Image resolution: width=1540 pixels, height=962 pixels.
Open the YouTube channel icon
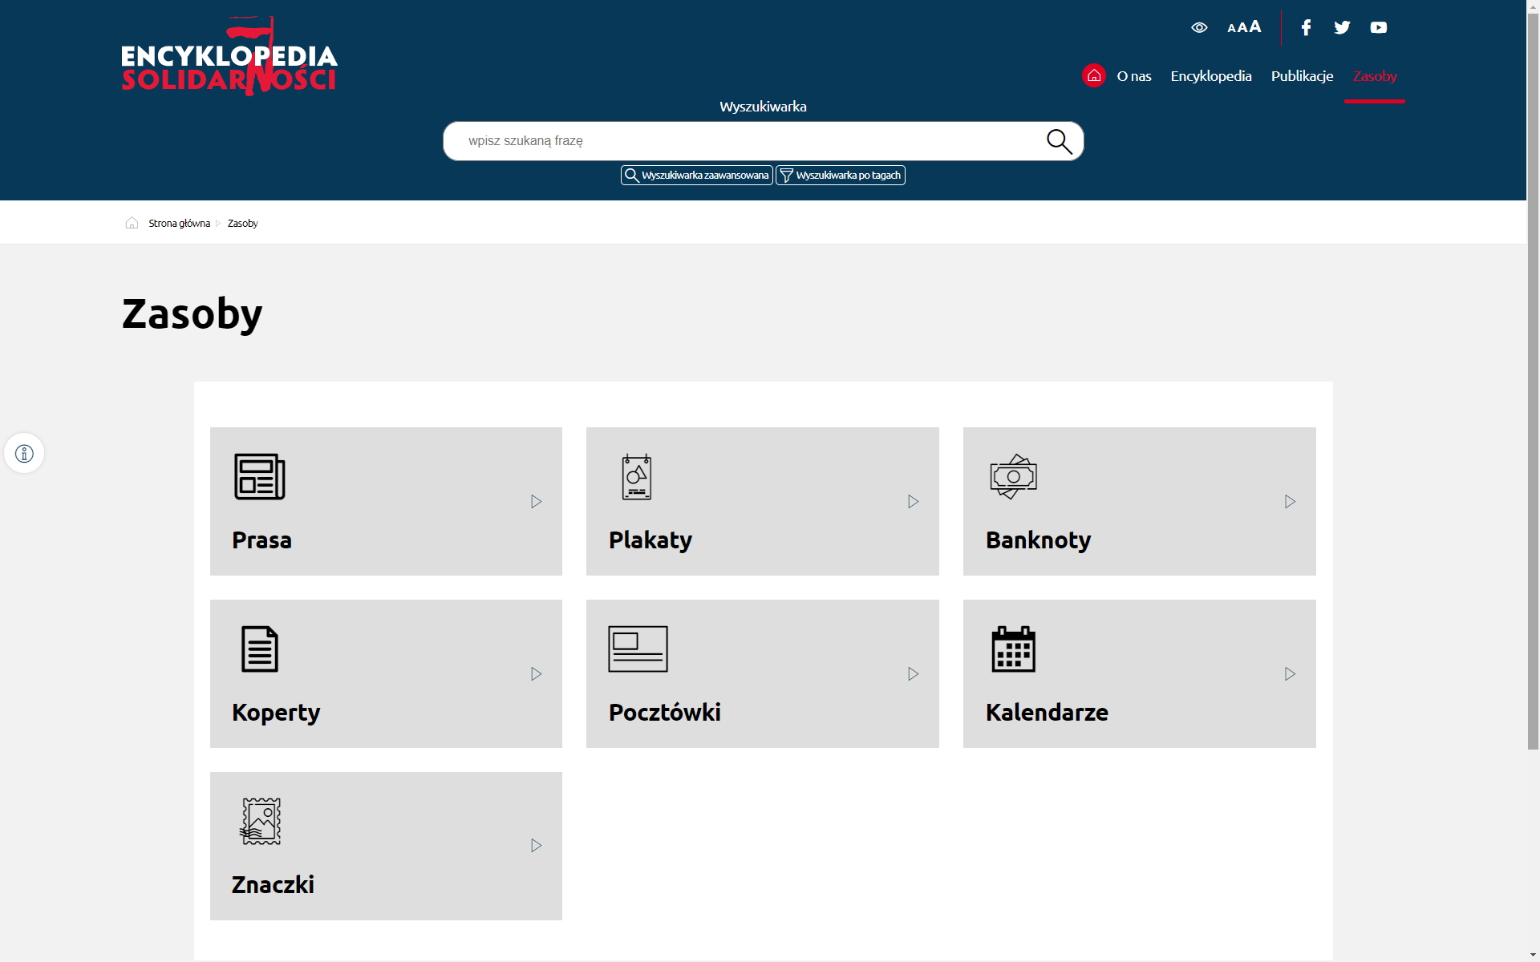click(x=1378, y=28)
